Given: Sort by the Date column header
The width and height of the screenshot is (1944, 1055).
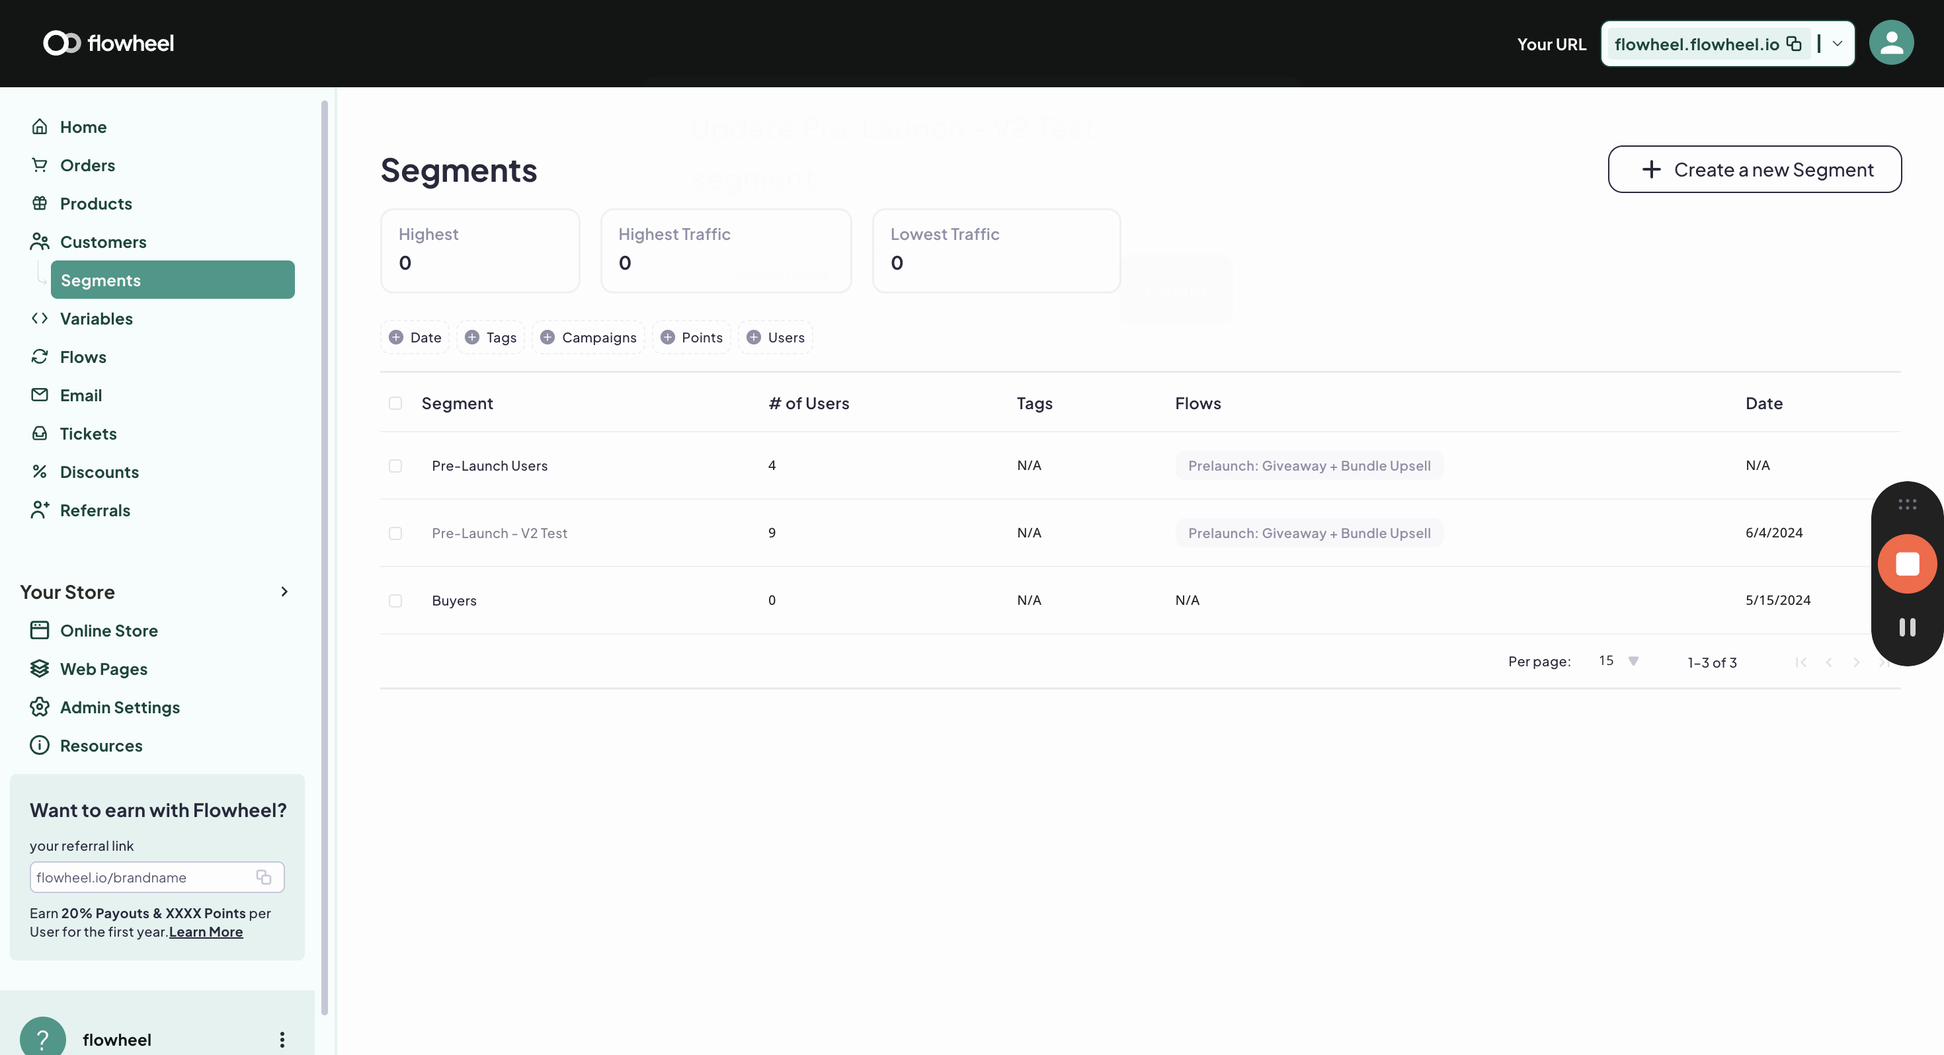Looking at the screenshot, I should point(1763,404).
